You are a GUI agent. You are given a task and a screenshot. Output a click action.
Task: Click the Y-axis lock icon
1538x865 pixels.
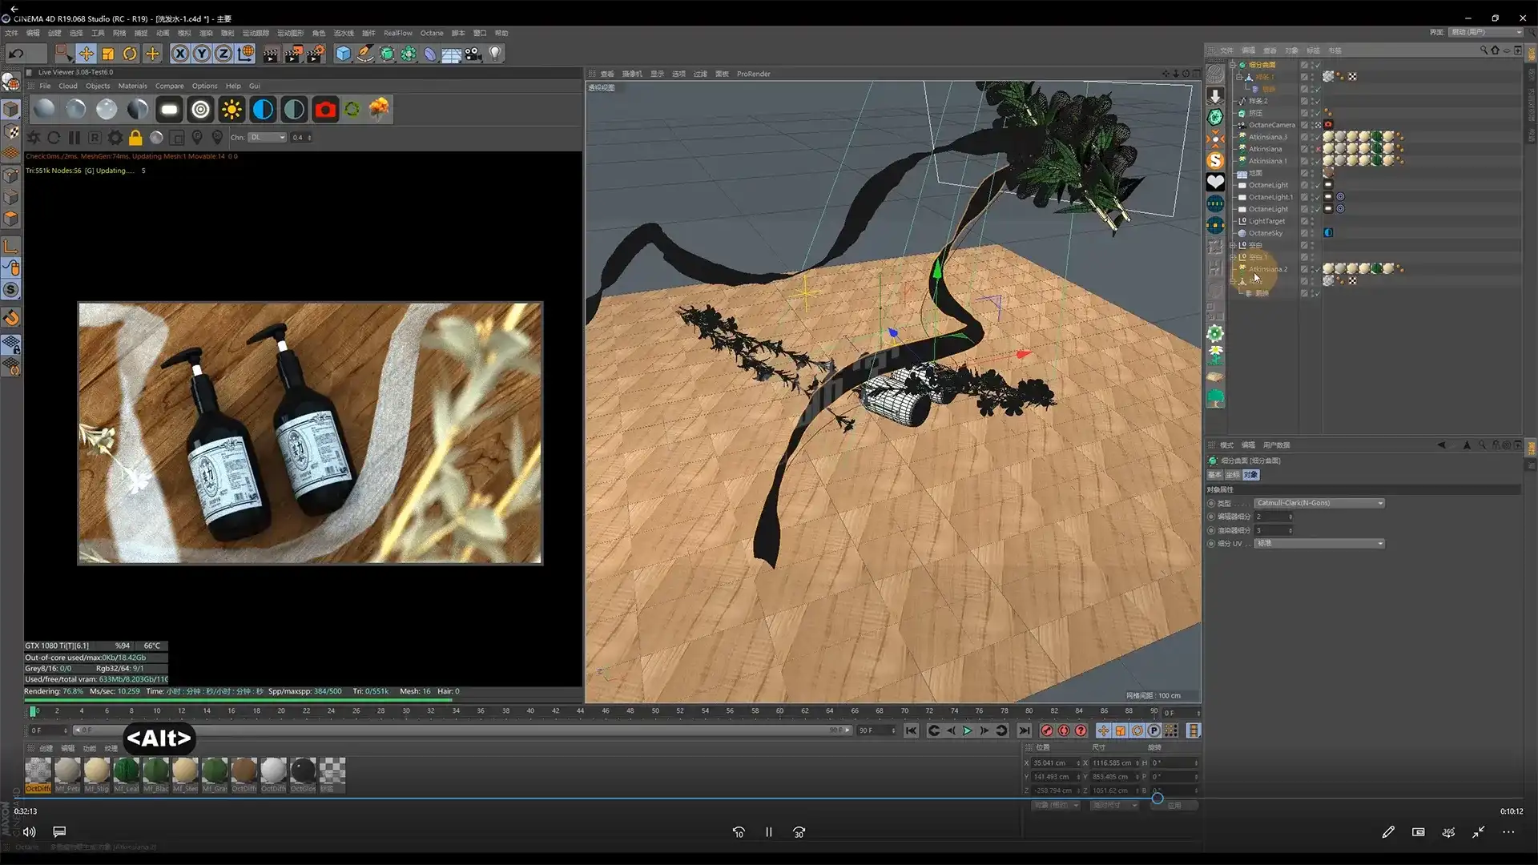pyautogui.click(x=202, y=54)
